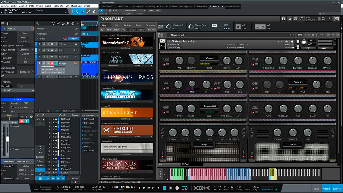The width and height of the screenshot is (343, 193).
Task: Open Kontakt workspace layout icon
Action: click(x=296, y=19)
